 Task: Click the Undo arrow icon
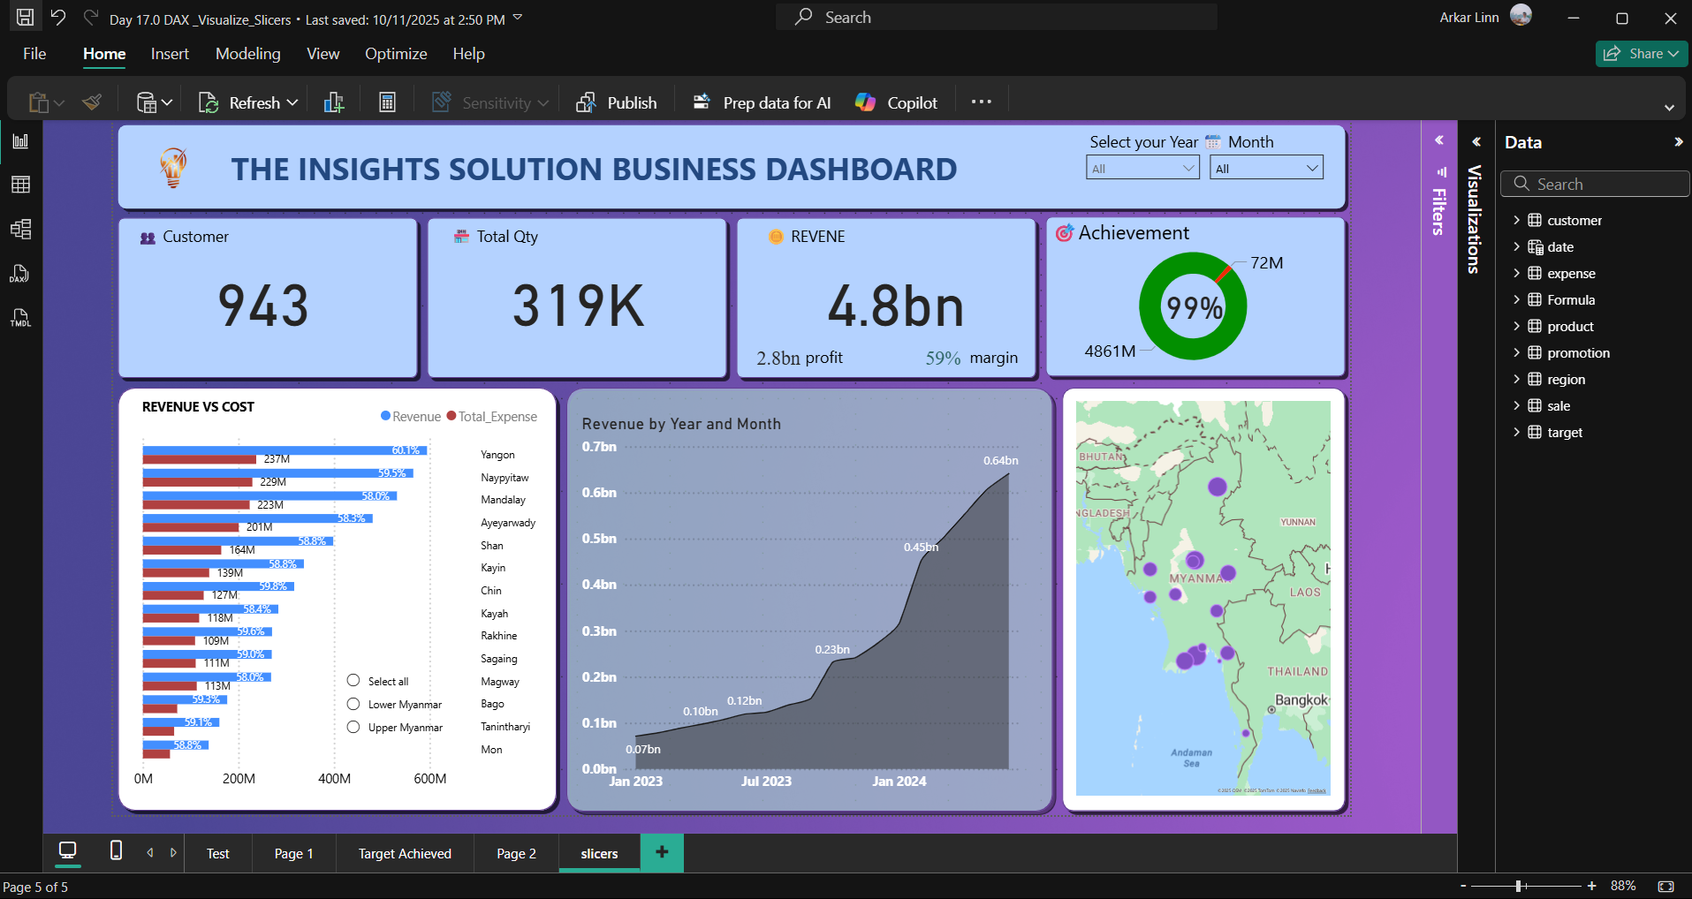58,18
